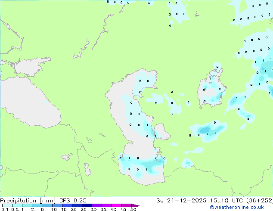
Task: Click the '50' legend value
Action: pyautogui.click(x=133, y=209)
